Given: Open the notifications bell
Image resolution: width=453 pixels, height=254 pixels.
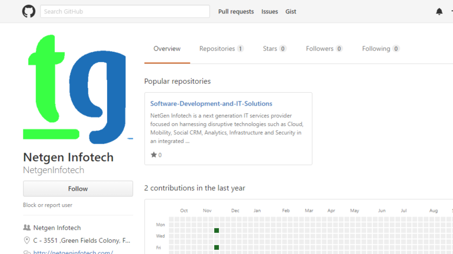Looking at the screenshot, I should tap(439, 11).
